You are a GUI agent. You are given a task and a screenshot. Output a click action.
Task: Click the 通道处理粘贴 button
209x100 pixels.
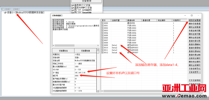coord(194,51)
